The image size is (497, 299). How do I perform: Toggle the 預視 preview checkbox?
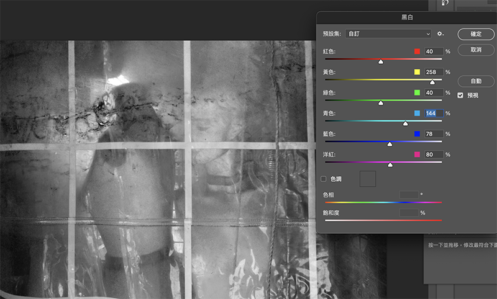pyautogui.click(x=460, y=95)
